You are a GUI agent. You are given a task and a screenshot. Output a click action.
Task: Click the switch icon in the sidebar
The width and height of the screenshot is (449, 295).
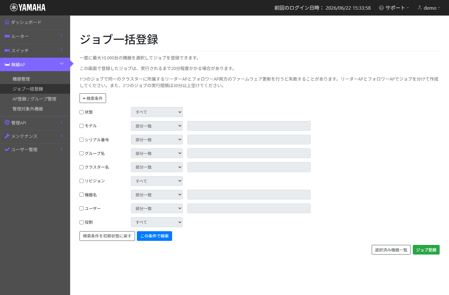tap(7, 50)
